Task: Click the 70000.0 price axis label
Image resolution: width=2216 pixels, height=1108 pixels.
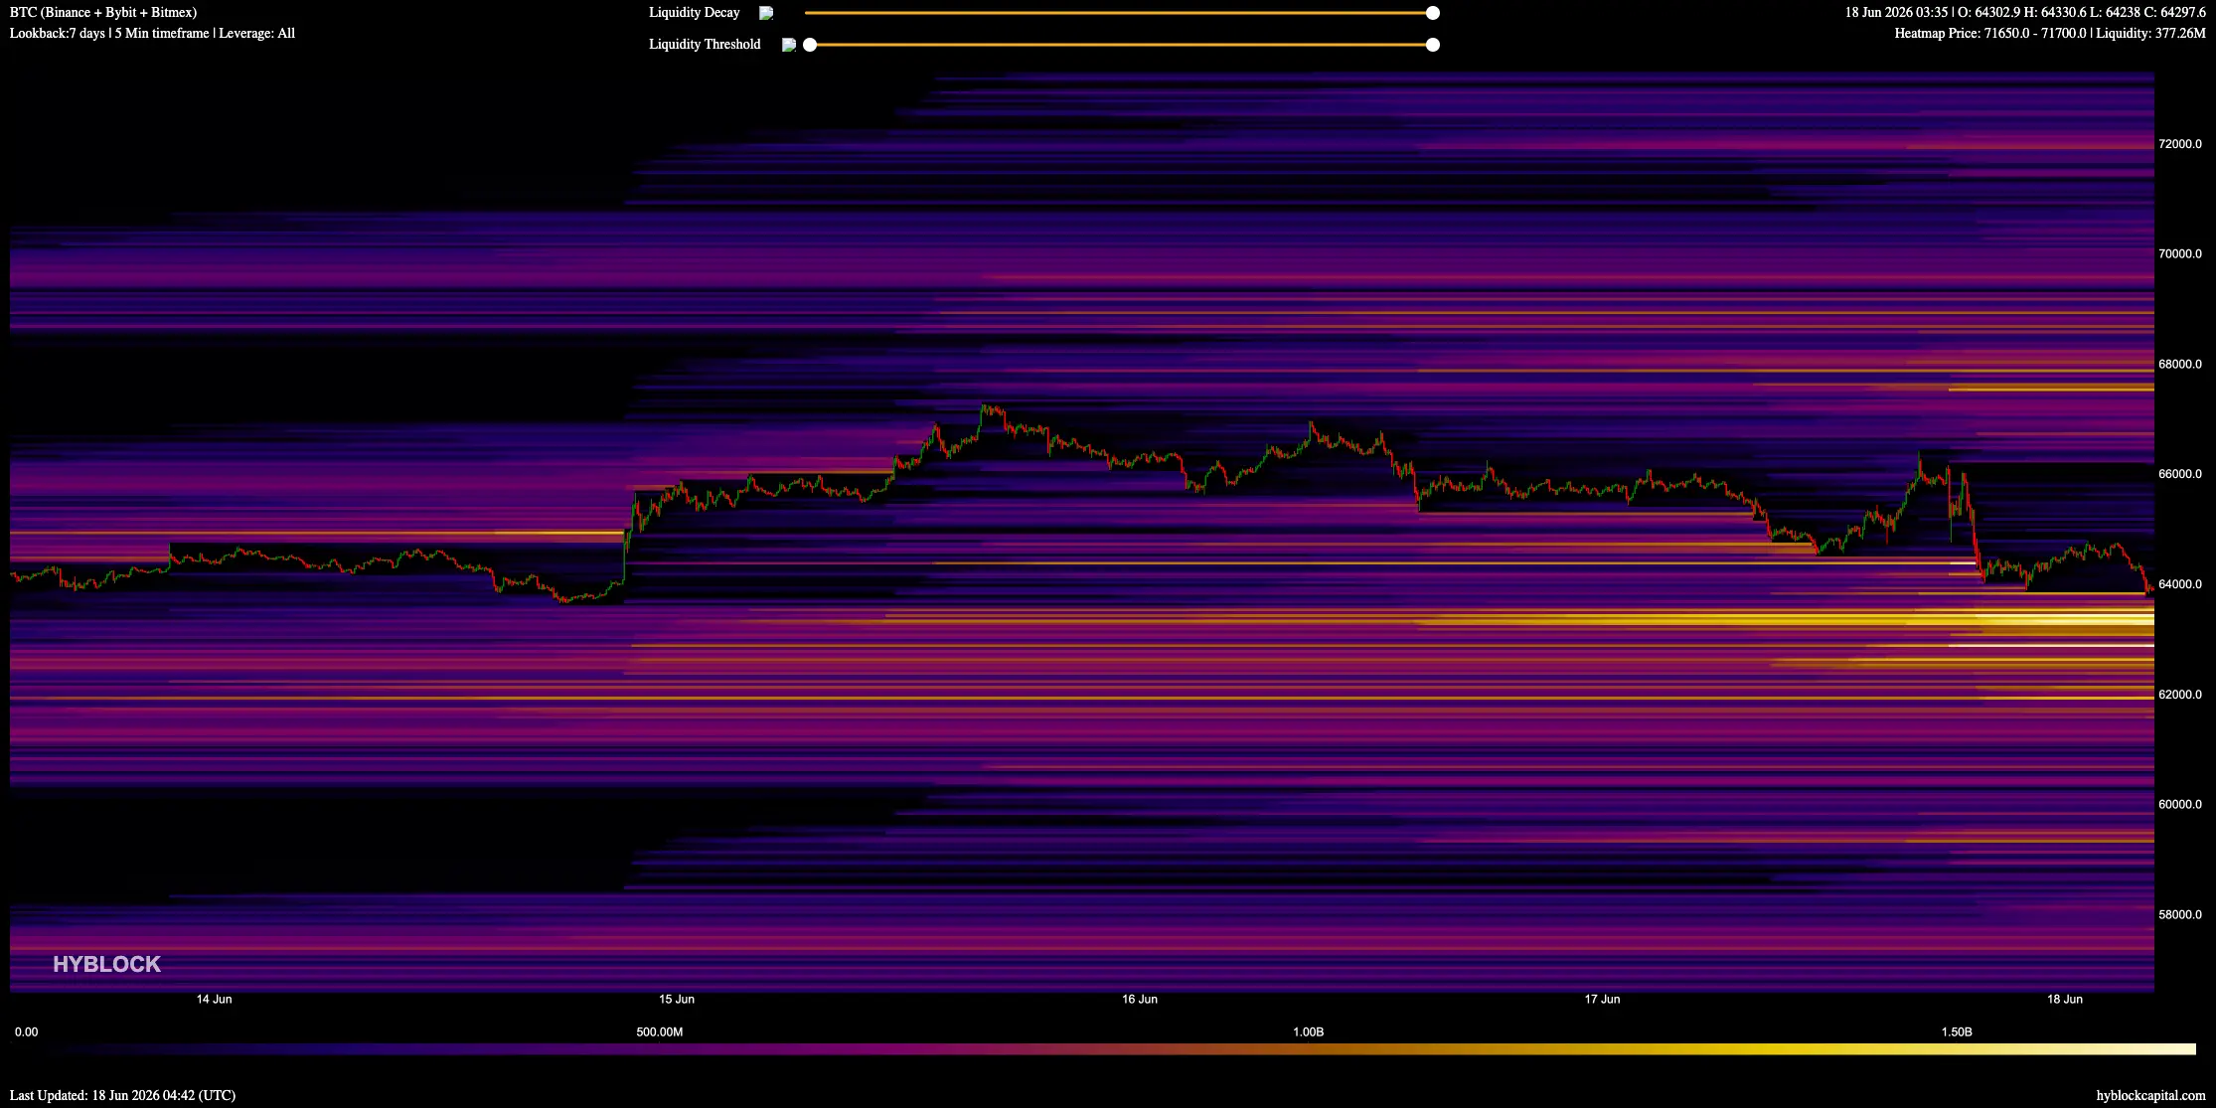Action: 2179,254
